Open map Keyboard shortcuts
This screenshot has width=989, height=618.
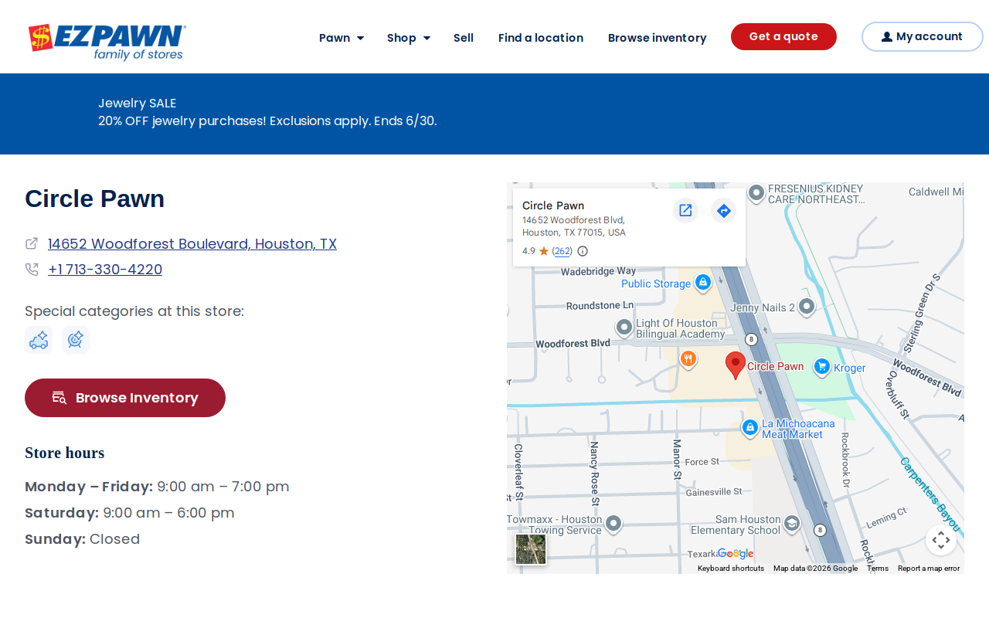tap(731, 569)
